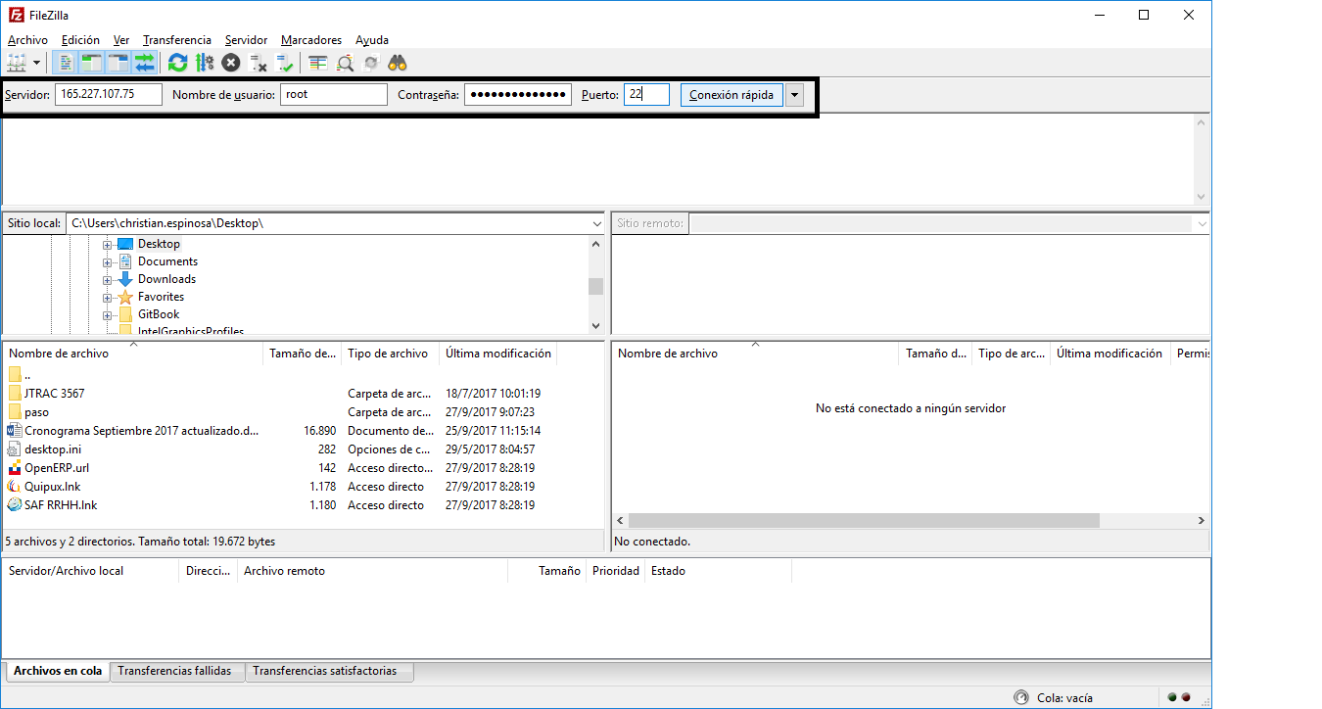The height and width of the screenshot is (709, 1322).
Task: Refresh the file and folder lists
Action: 177,63
